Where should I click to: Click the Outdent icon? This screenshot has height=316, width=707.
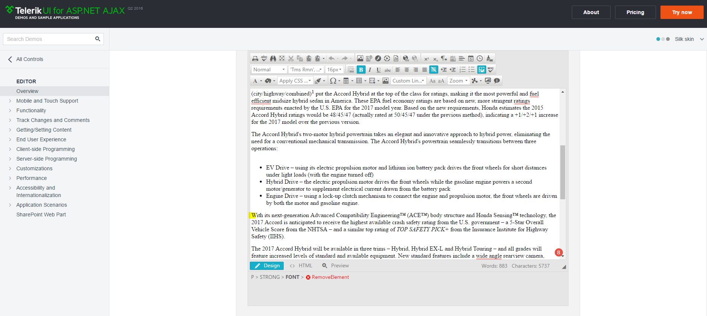click(452, 70)
